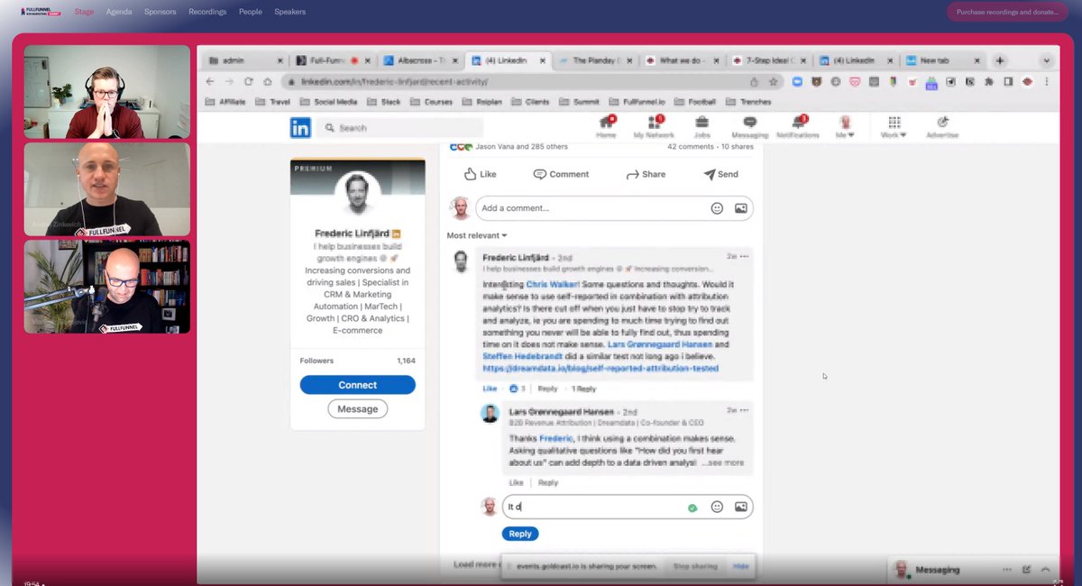Click Purchase recordings and donate button

coord(1007,12)
